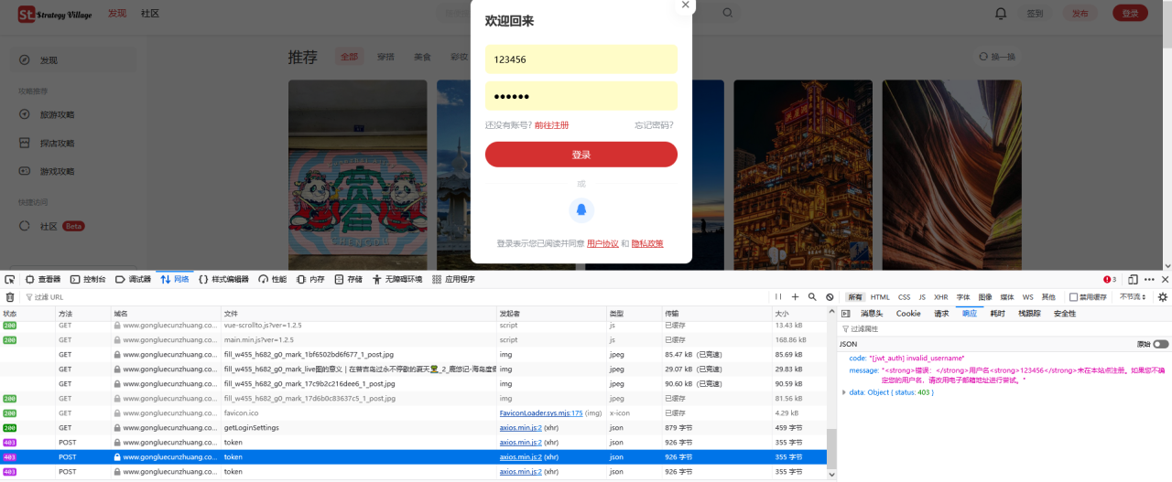
Task: Open the 消息头 headers tab
Action: pos(871,314)
